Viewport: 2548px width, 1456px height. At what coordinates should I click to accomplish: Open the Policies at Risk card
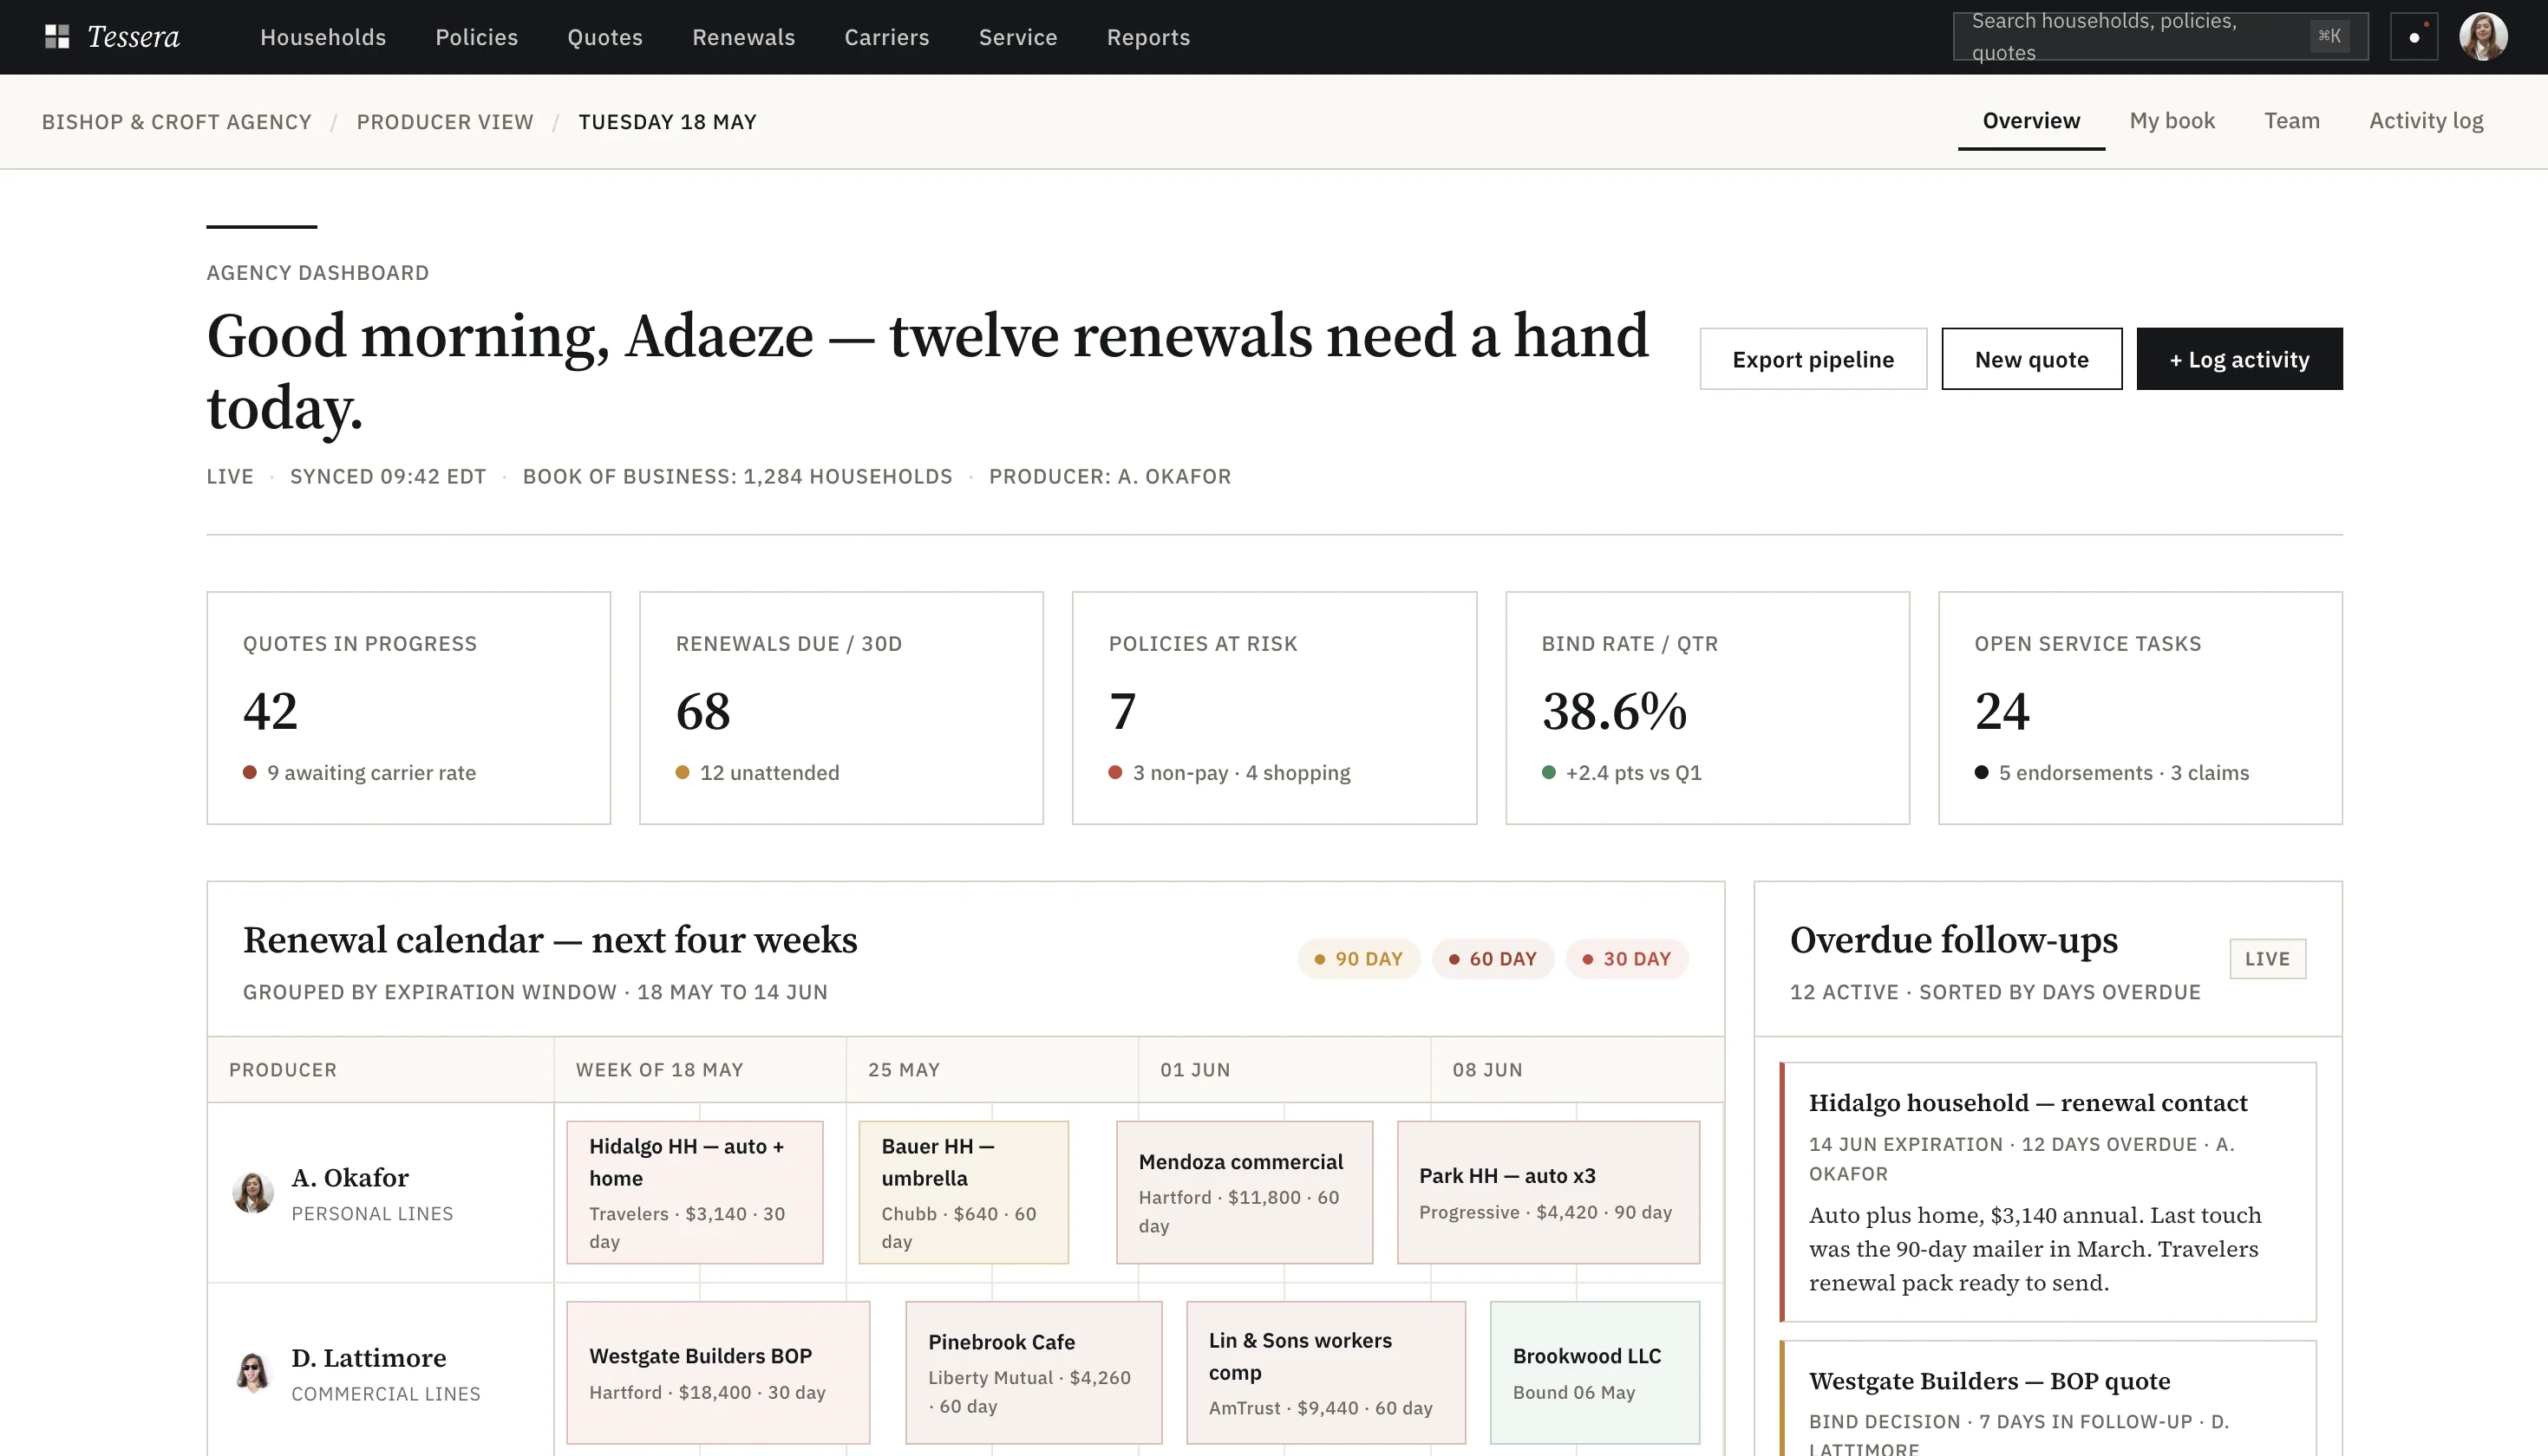pos(1275,708)
